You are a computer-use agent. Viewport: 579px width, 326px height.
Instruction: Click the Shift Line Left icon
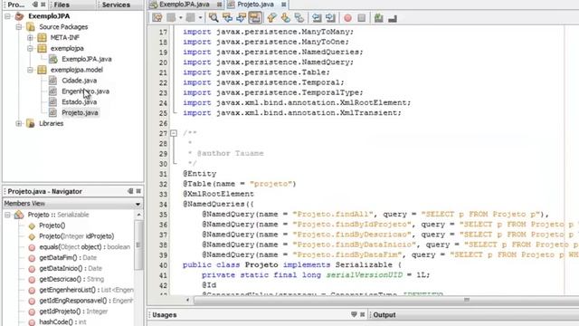(x=317, y=18)
